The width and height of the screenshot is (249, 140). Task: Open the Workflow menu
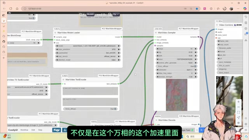(x=24, y=130)
